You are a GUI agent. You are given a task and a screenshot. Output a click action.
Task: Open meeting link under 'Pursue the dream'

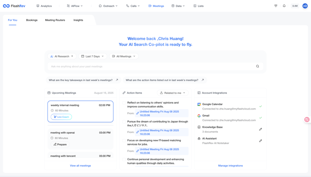point(162,132)
